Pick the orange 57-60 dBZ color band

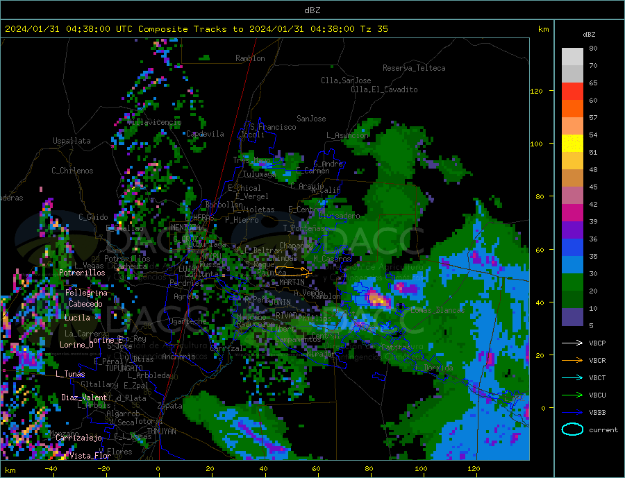pos(572,109)
